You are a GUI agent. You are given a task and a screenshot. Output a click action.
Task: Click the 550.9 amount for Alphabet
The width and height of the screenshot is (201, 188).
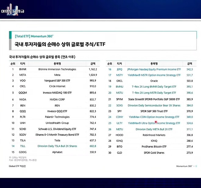coord(93,152)
